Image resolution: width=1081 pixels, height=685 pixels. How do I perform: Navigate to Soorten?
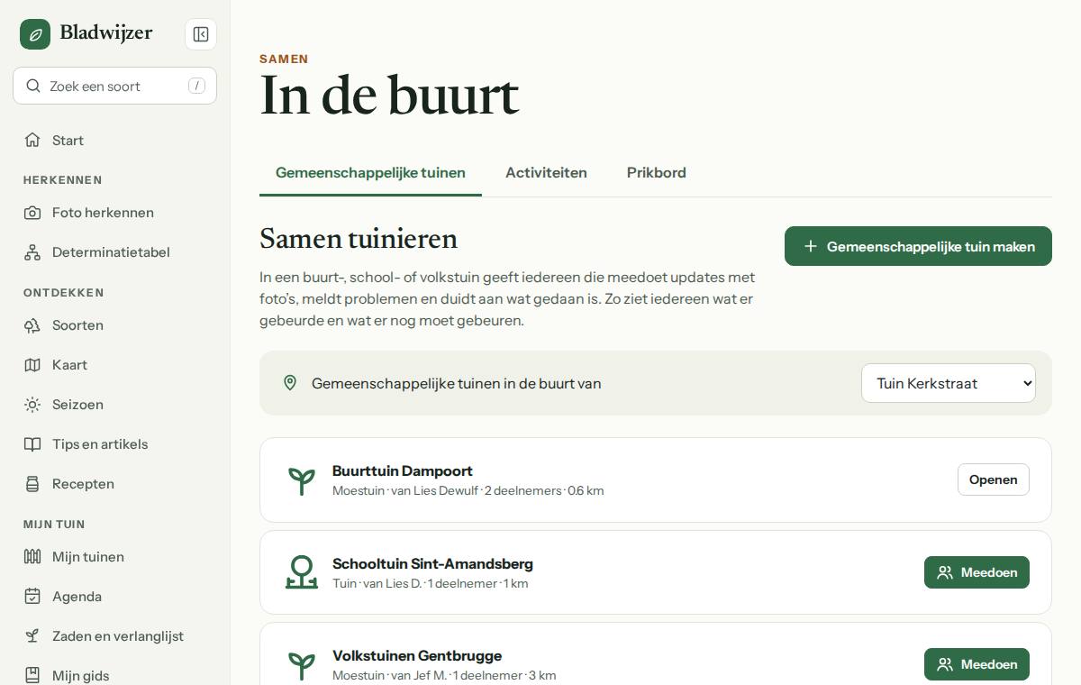point(114,325)
